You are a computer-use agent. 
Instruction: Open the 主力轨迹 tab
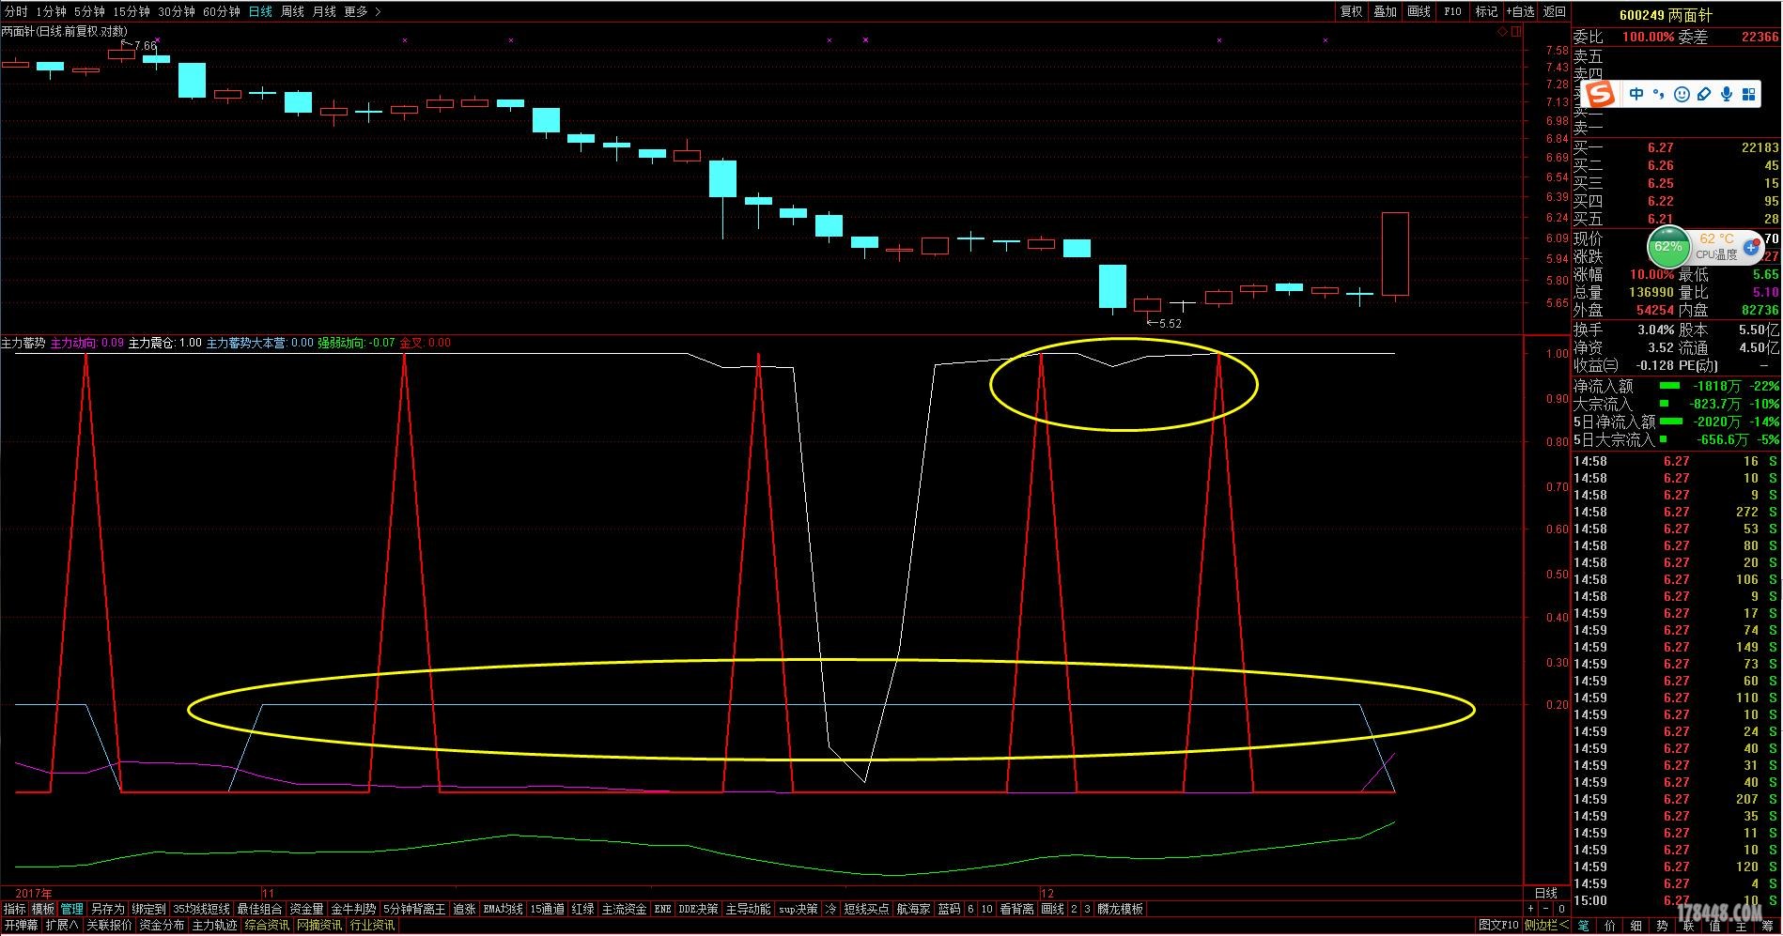[214, 925]
